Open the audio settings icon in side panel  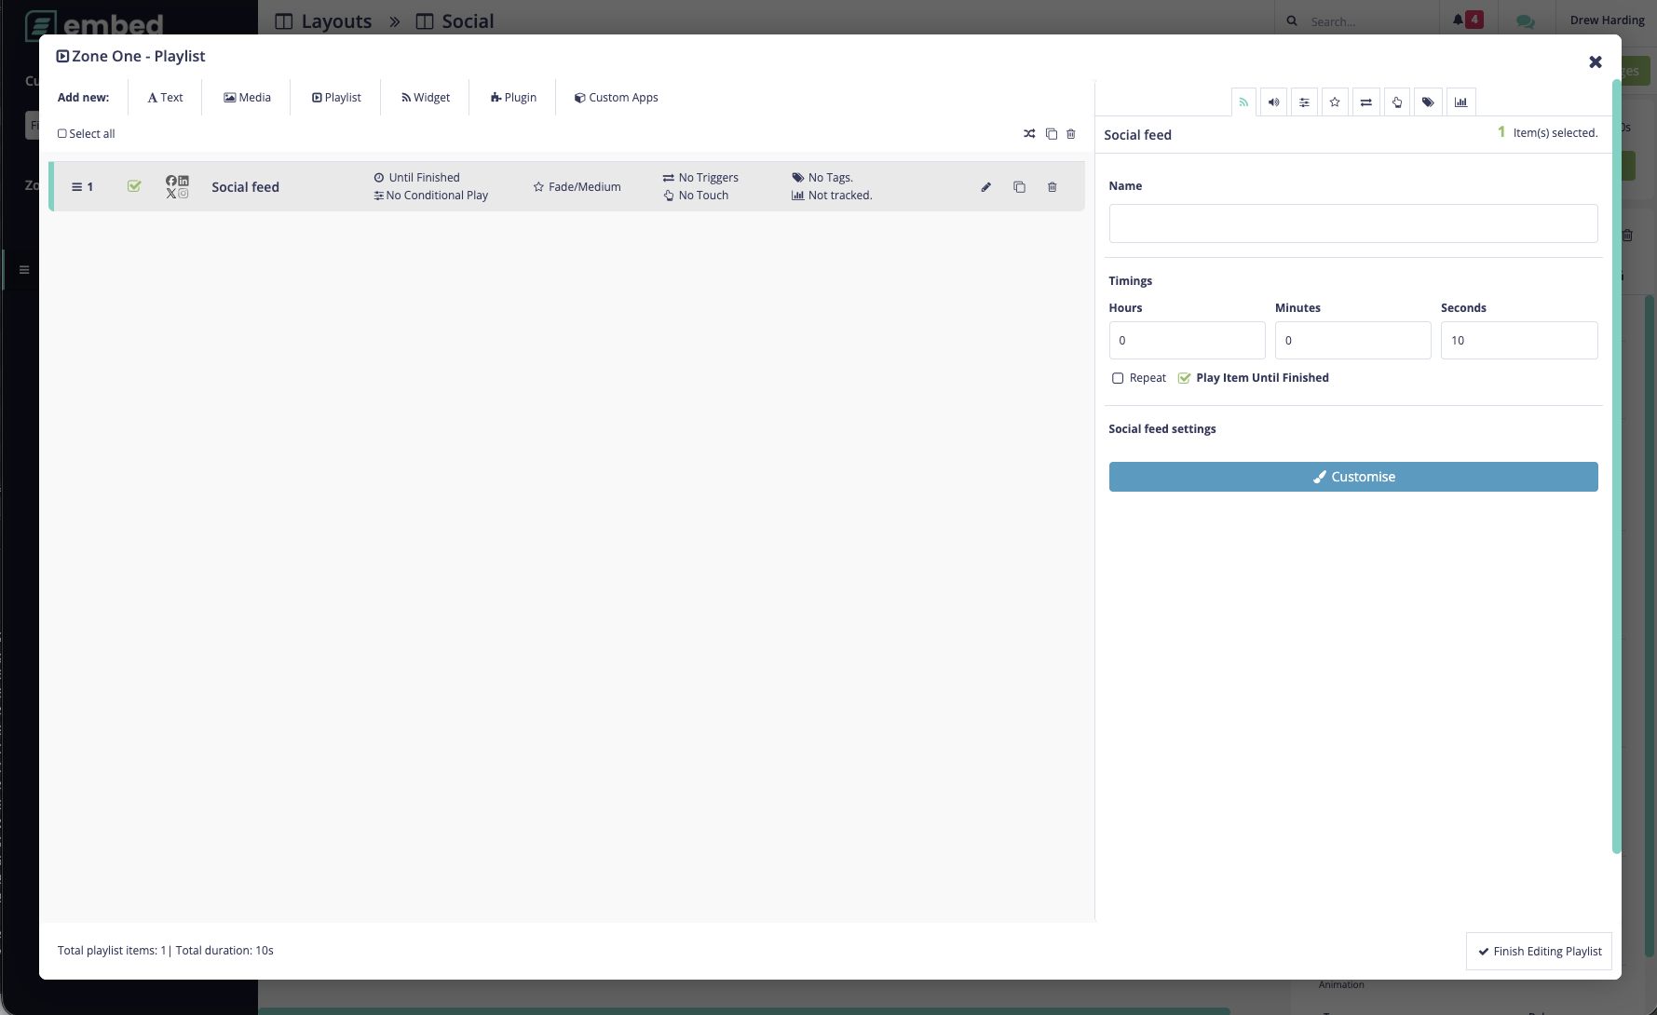pos(1273,101)
